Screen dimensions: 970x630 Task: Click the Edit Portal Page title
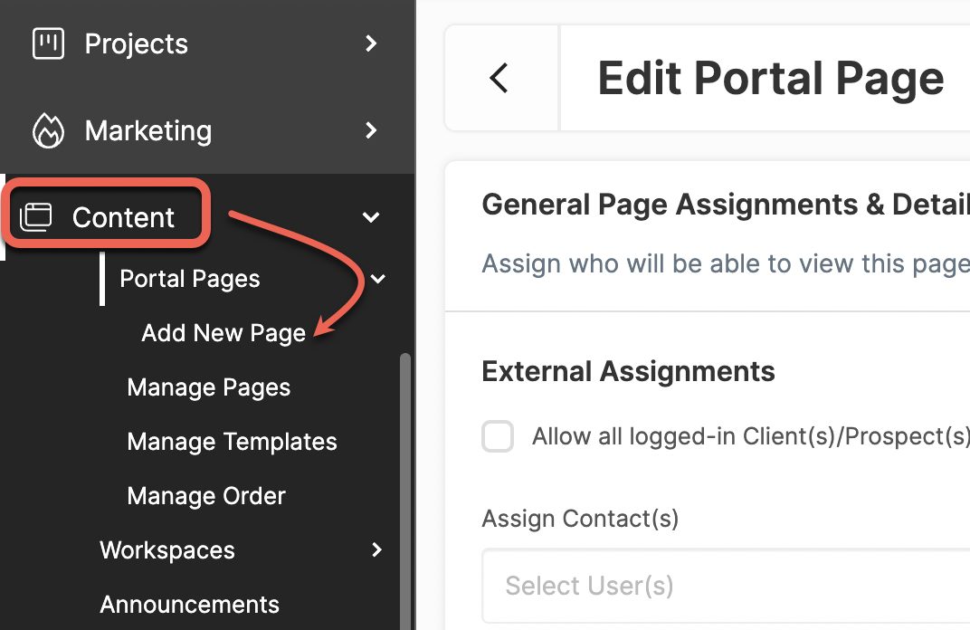[771, 78]
